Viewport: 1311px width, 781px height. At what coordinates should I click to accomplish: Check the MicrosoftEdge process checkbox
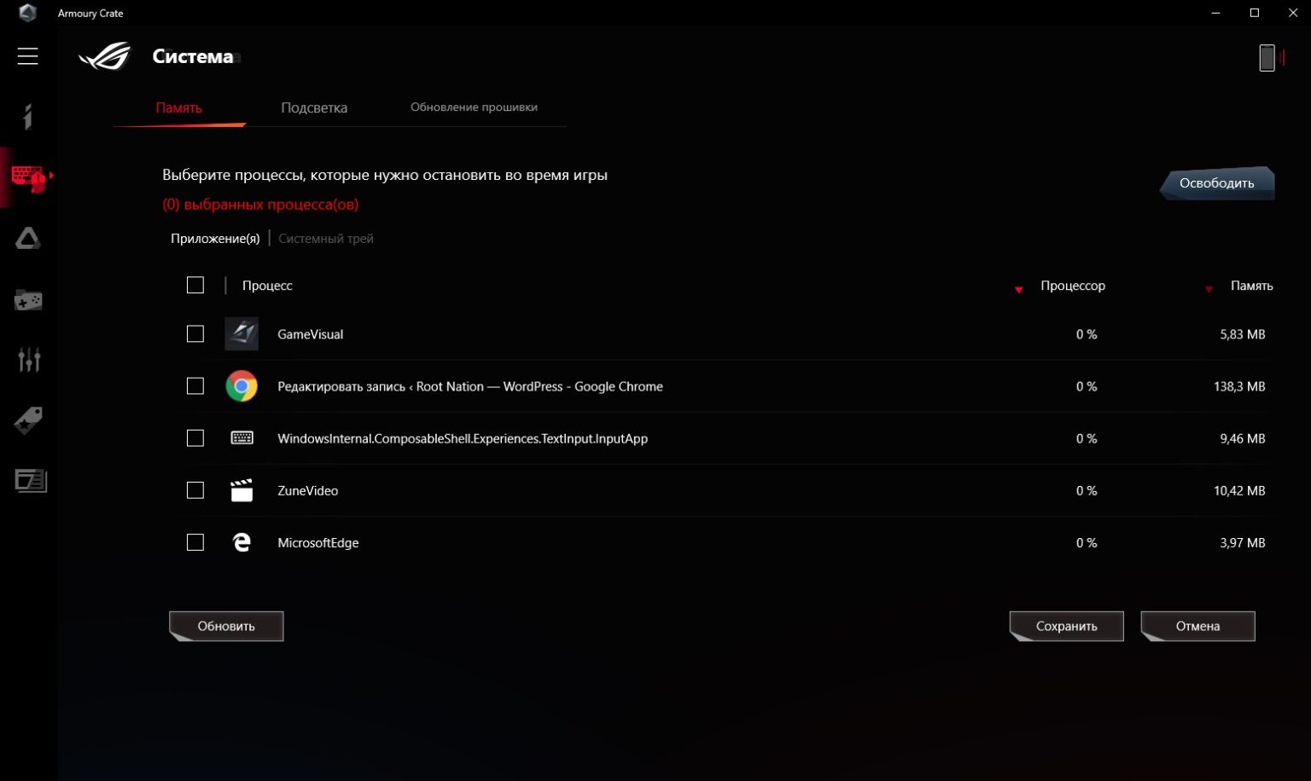coord(195,542)
